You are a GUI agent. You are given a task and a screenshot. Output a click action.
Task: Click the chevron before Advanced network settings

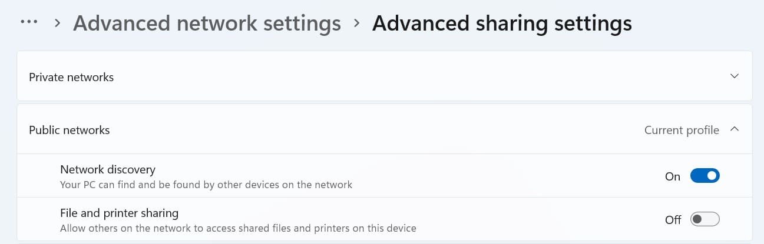pos(58,24)
